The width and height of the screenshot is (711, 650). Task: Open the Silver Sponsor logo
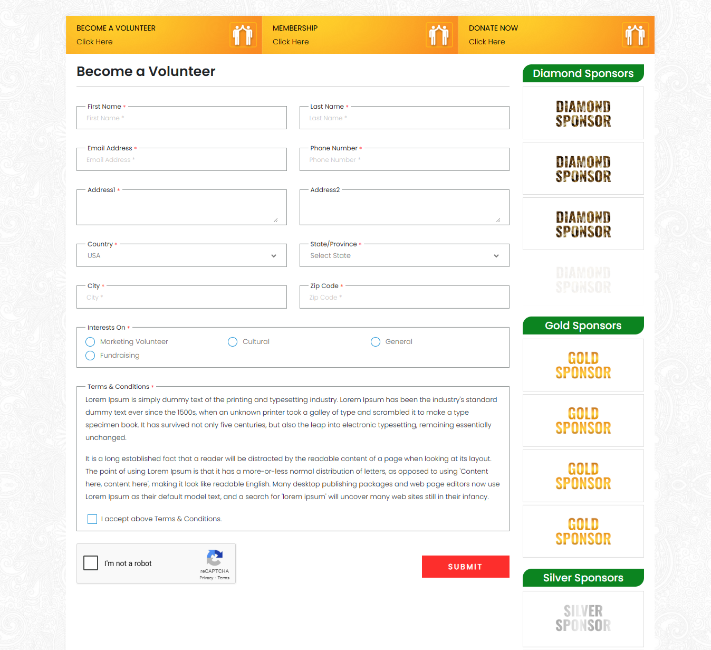click(583, 618)
